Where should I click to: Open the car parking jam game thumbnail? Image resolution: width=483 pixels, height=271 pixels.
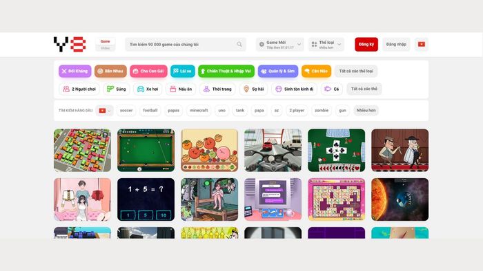click(x=82, y=151)
